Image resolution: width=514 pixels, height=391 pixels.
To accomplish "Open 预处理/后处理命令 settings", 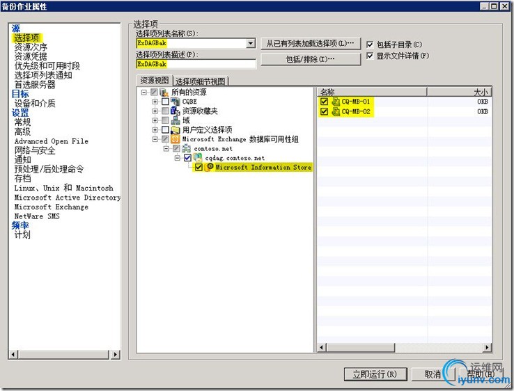I will (x=49, y=169).
